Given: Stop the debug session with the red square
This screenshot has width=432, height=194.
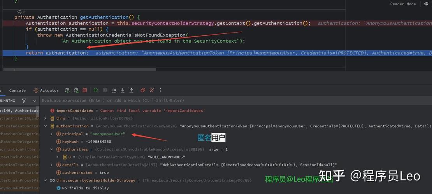Looking at the screenshot, I should tap(85, 90).
